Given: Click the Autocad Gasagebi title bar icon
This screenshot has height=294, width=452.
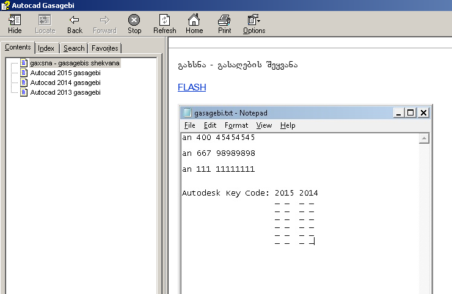Looking at the screenshot, I should coord(5,6).
